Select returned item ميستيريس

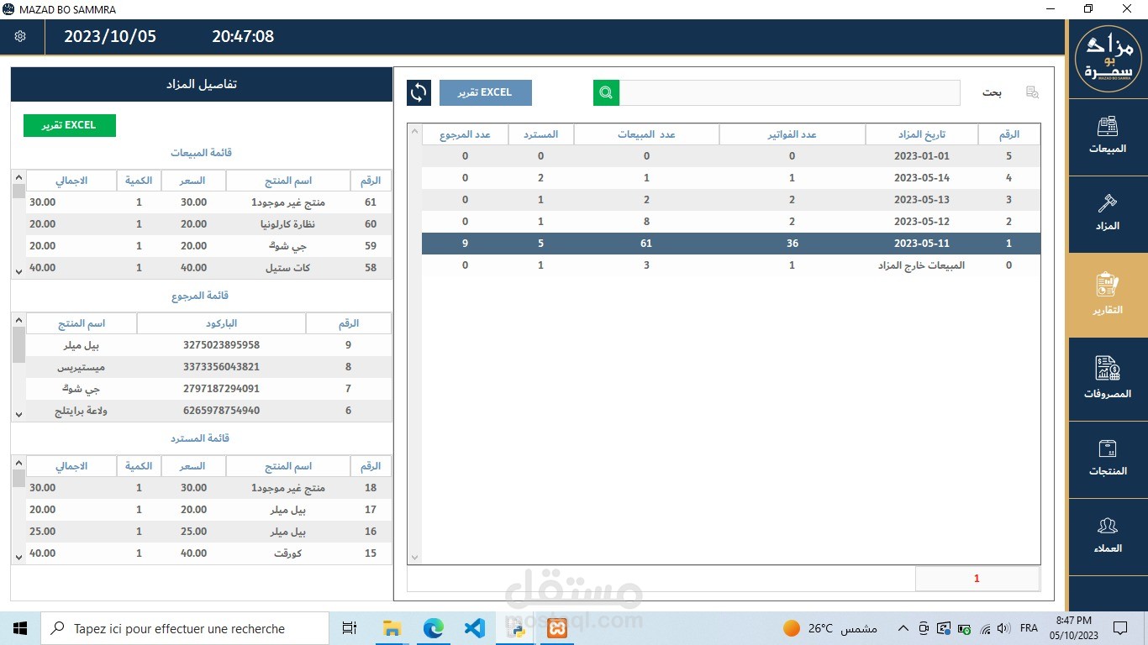[208, 367]
